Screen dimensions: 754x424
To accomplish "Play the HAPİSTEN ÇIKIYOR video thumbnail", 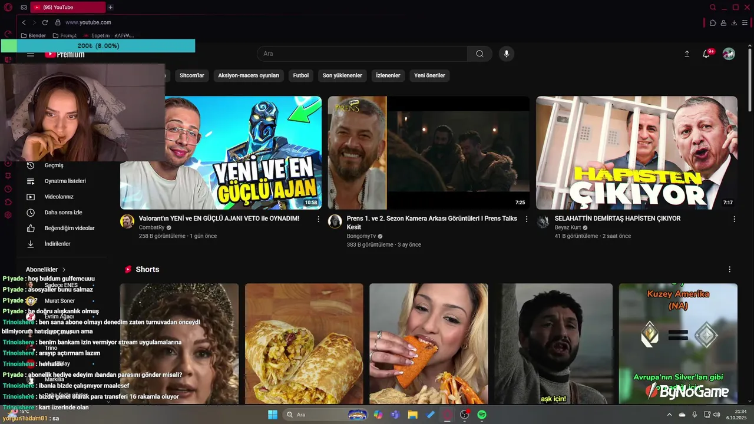I will (x=637, y=153).
